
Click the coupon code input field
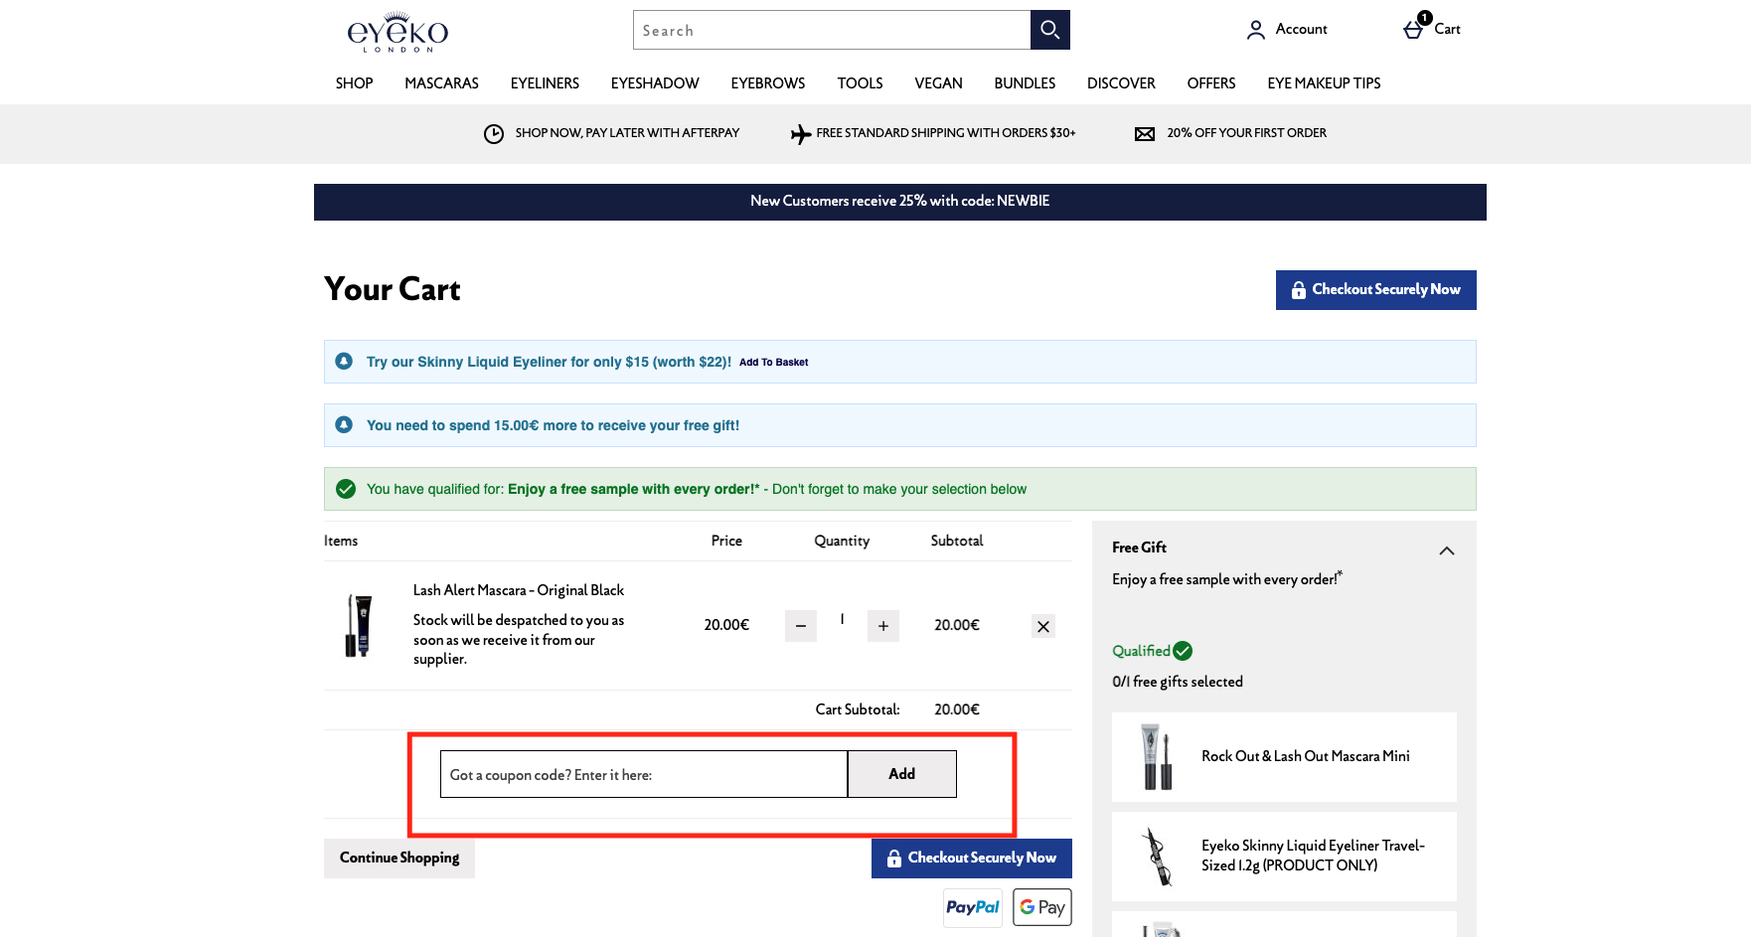644,774
